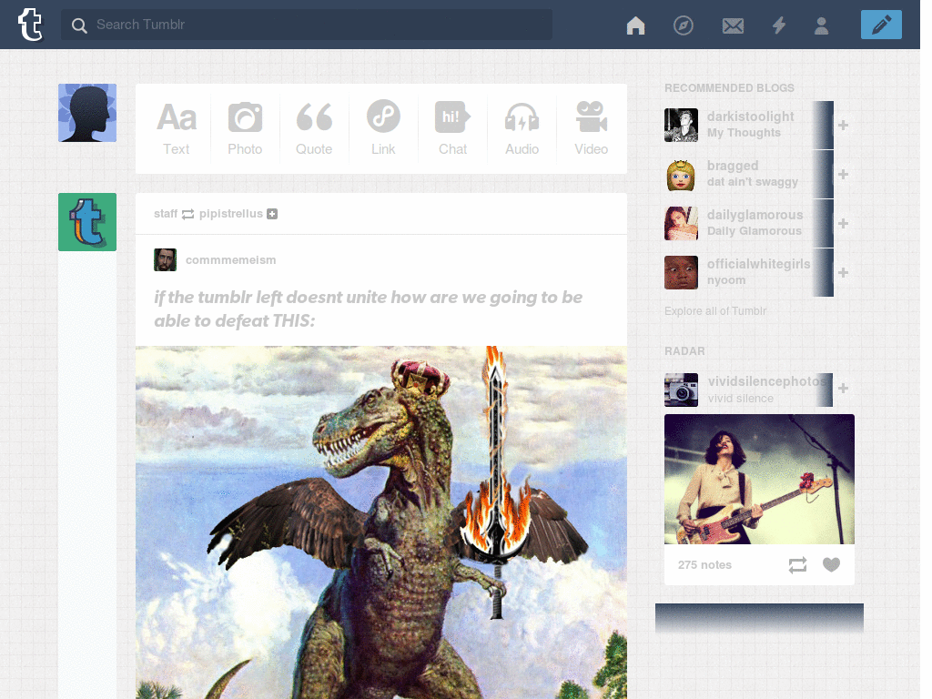Follow the darkistoolight blog with plus
Viewport: 932px width, 699px height.
click(x=843, y=125)
